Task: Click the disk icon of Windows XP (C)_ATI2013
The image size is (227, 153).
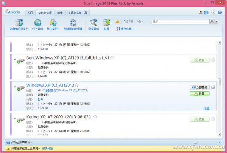Action: pyautogui.click(x=21, y=88)
